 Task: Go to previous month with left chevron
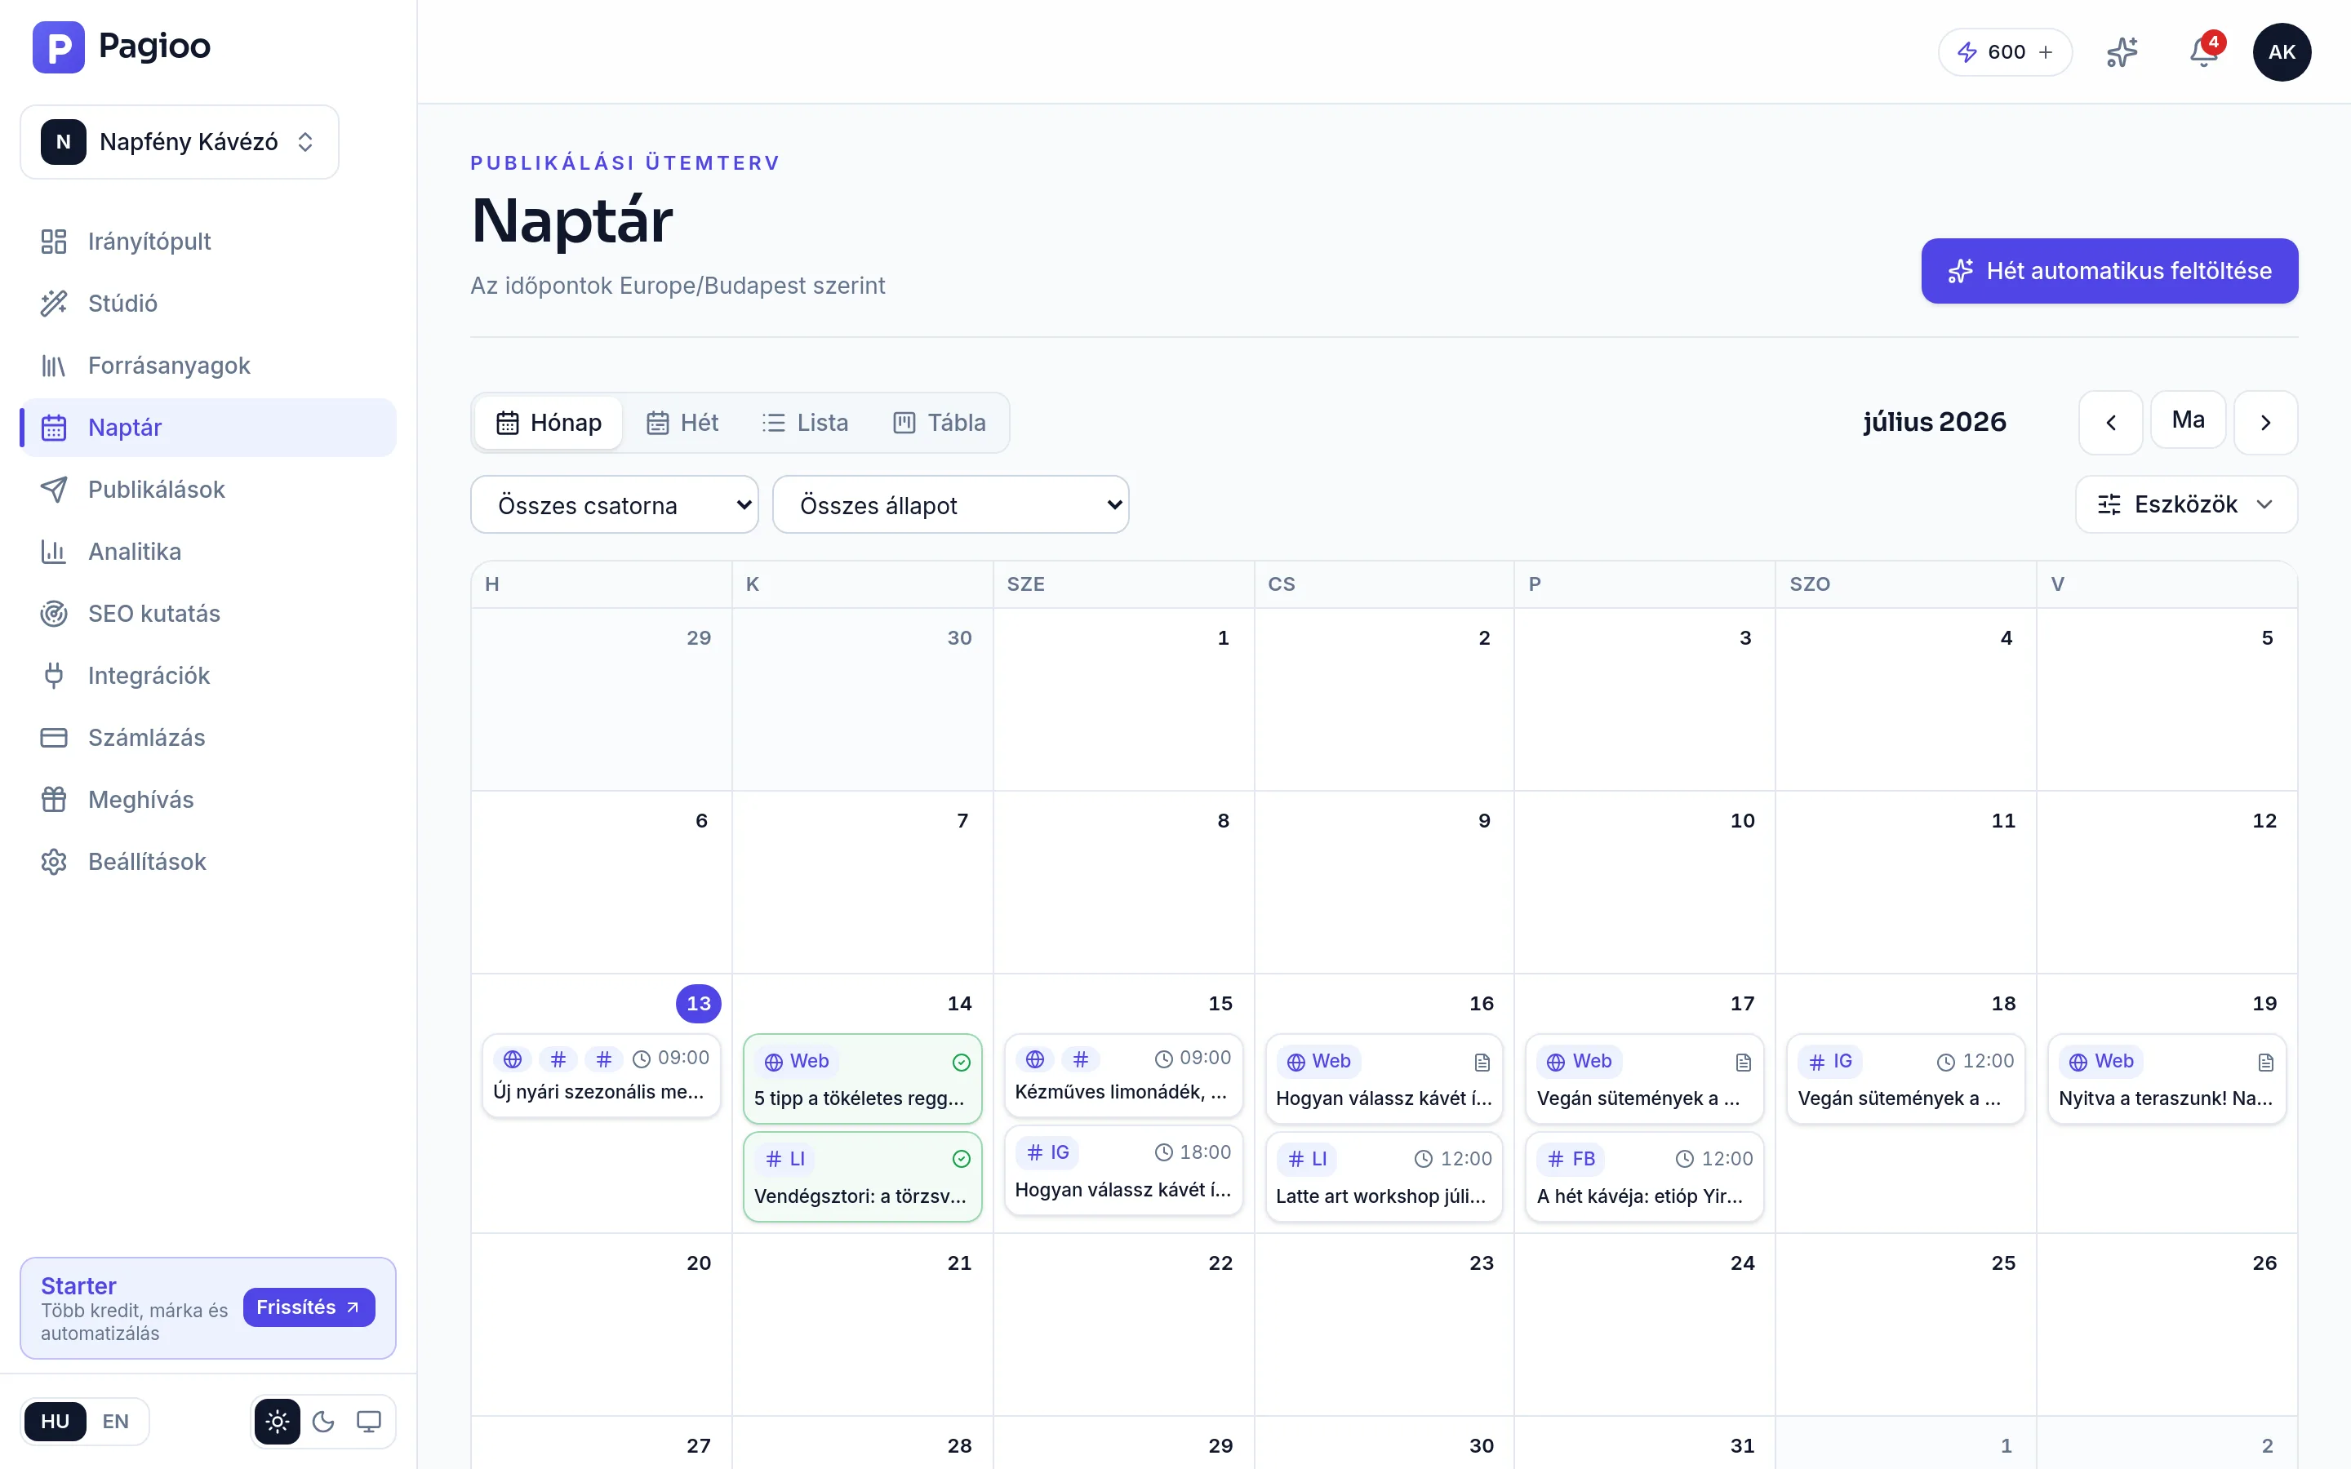pos(2110,423)
